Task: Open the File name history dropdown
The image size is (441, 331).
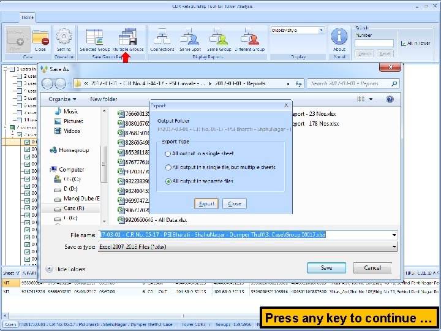Action: tap(394, 235)
